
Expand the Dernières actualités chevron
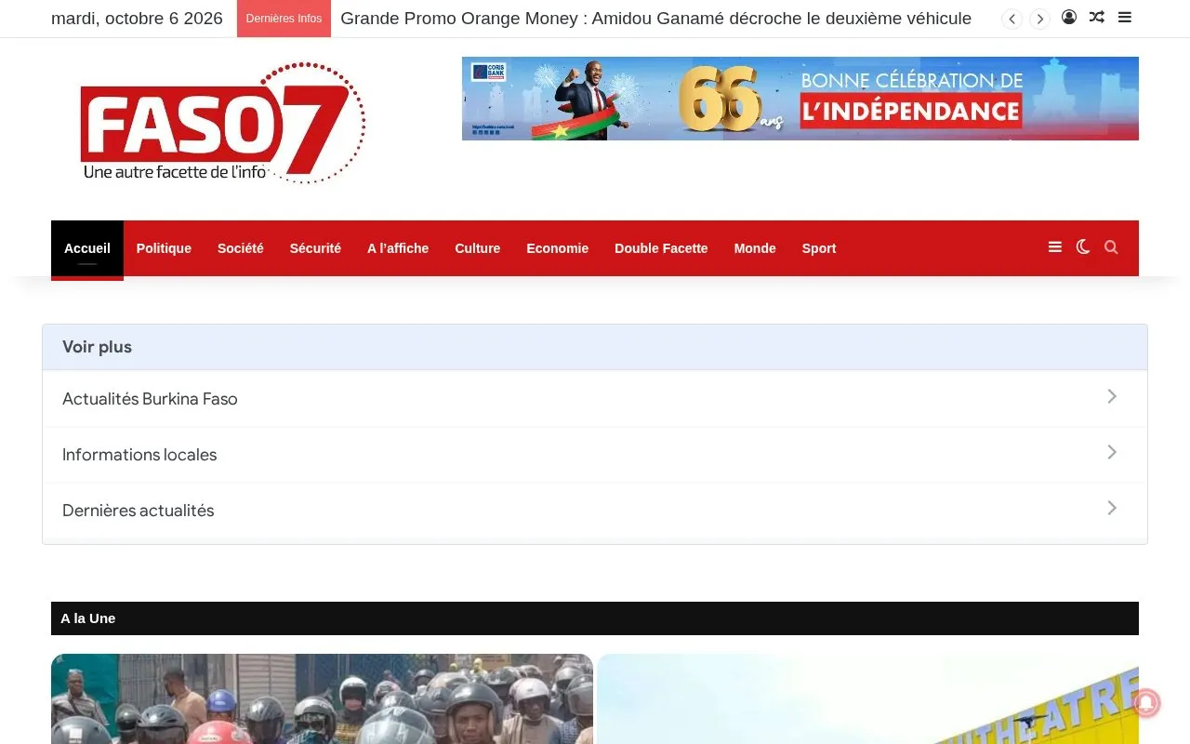(1112, 509)
